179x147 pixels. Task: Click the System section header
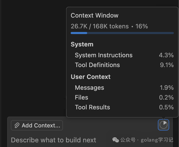[82, 44]
